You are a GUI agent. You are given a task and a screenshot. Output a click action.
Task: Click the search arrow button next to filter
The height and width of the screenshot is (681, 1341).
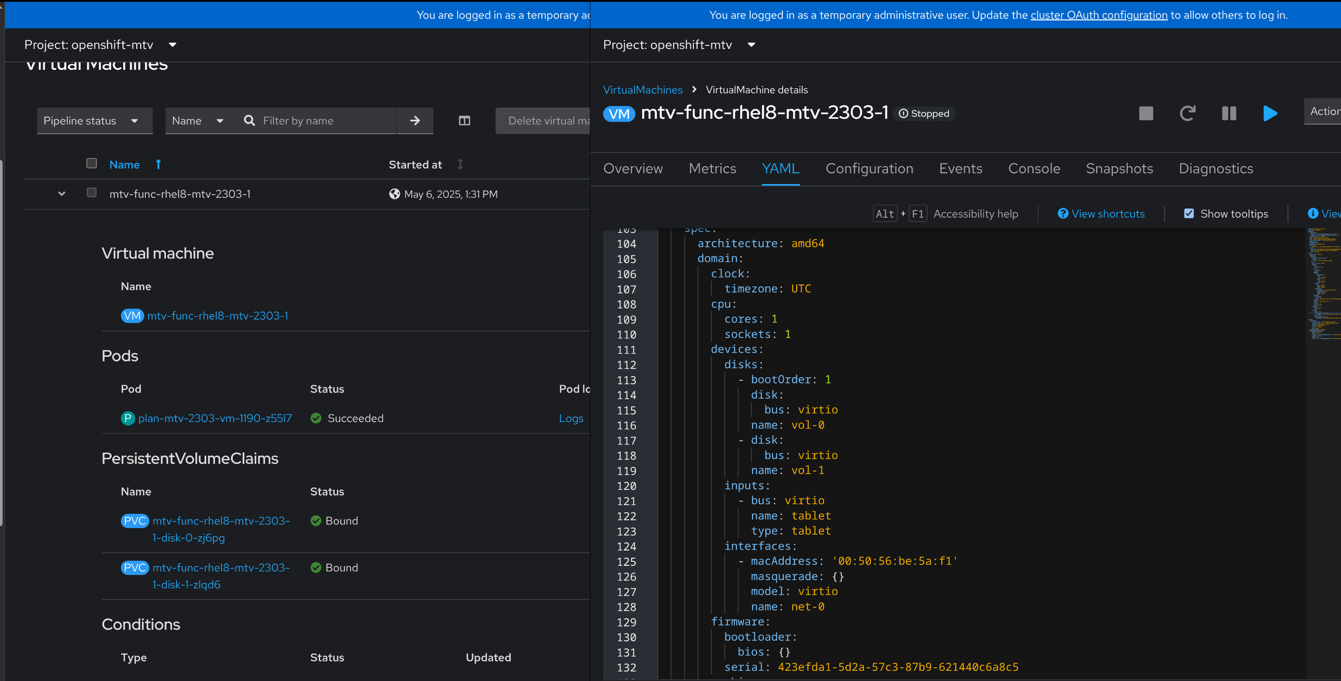[415, 121]
